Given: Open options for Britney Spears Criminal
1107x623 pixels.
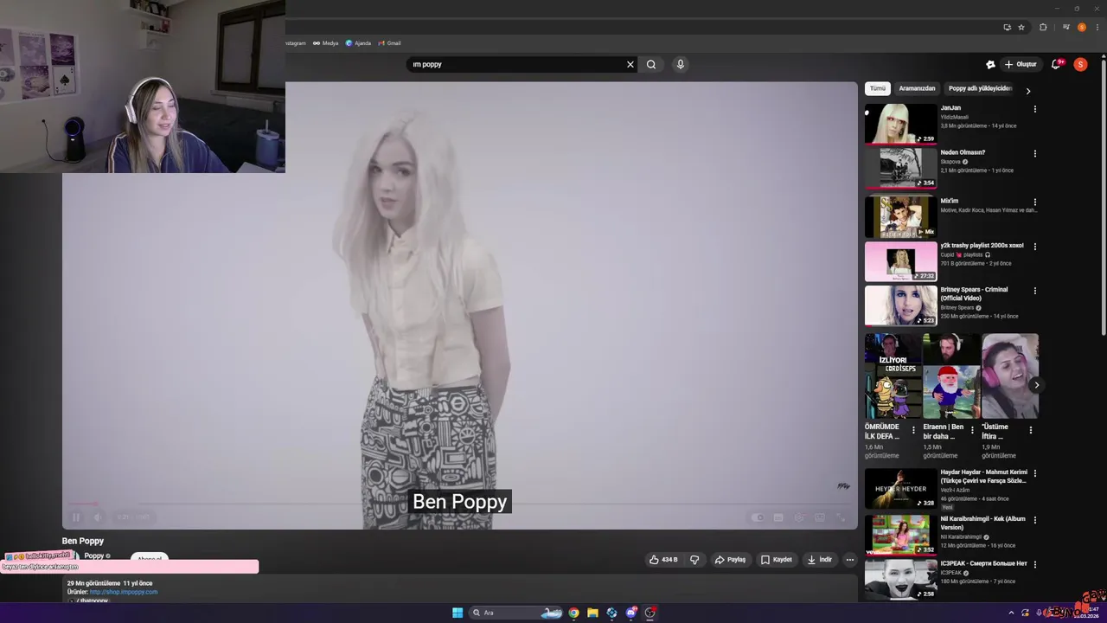Looking at the screenshot, I should click(x=1035, y=291).
